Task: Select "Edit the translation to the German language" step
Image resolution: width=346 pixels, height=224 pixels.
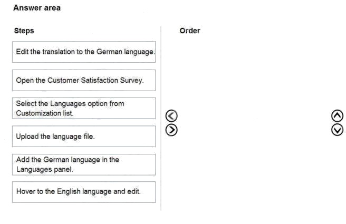Action: [x=84, y=52]
